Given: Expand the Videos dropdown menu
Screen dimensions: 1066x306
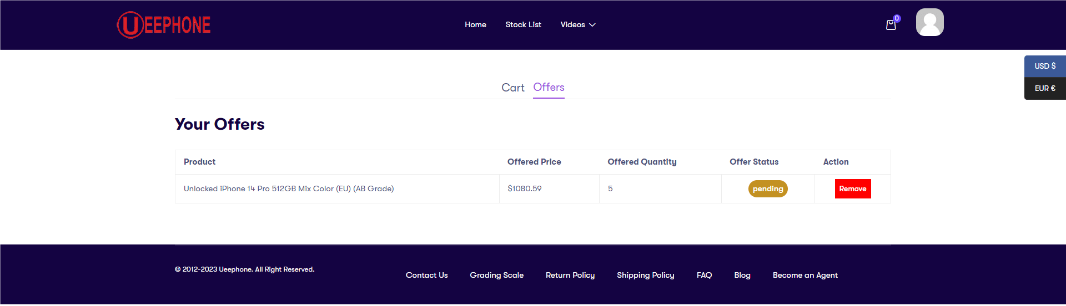Looking at the screenshot, I should coord(577,24).
